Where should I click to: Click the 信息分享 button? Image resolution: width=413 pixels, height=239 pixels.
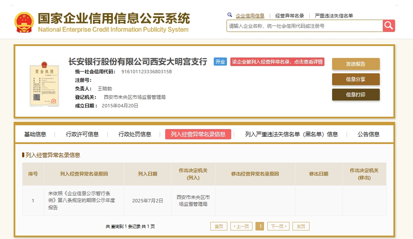tap(356, 79)
